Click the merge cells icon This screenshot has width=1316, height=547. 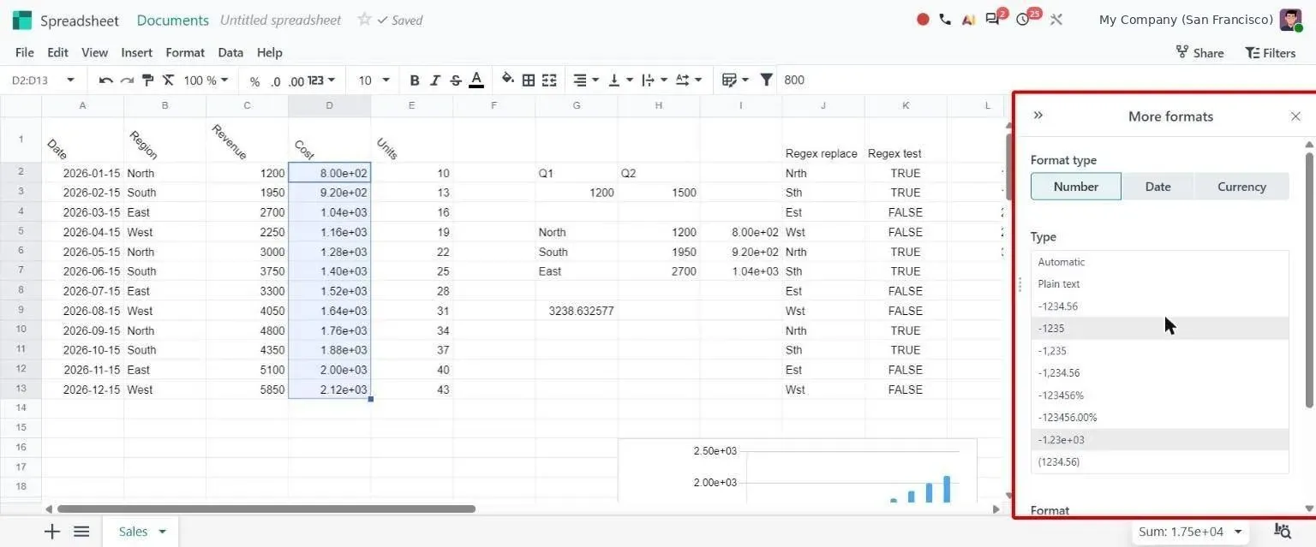549,80
